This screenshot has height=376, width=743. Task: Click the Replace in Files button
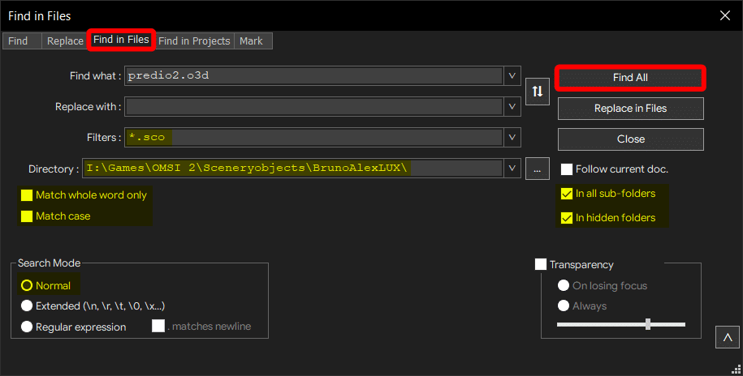630,109
